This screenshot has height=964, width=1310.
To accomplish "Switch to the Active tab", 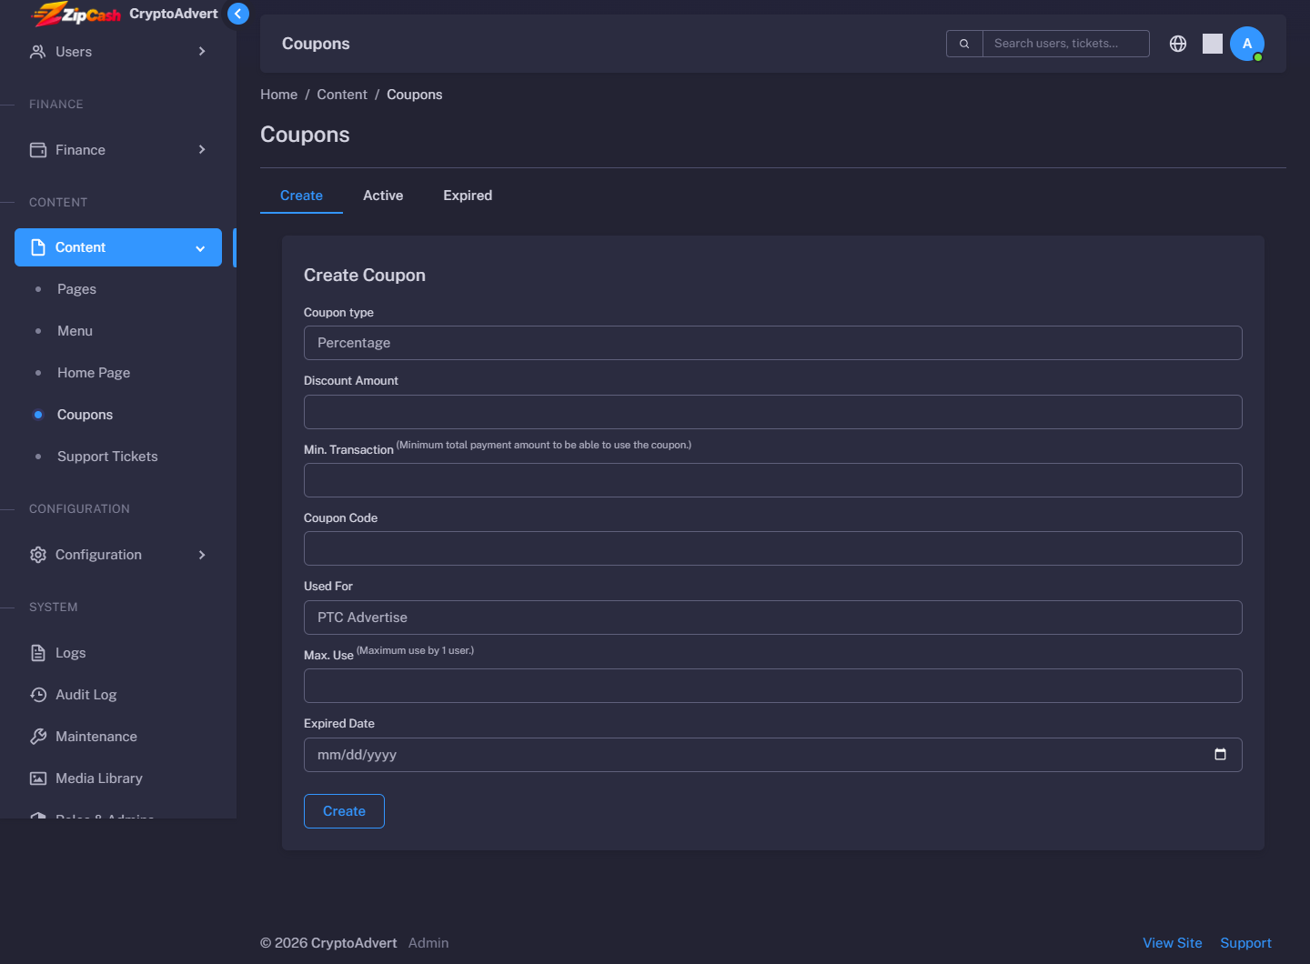I will click(x=383, y=196).
